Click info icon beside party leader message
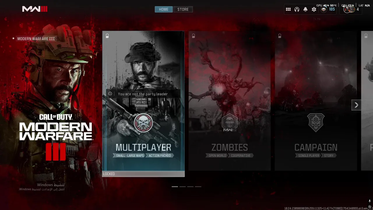 (x=110, y=94)
